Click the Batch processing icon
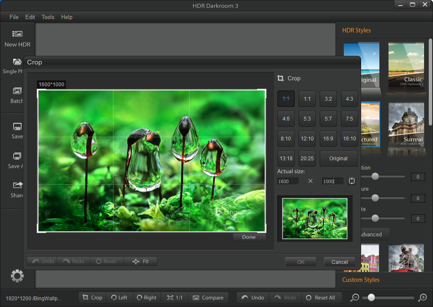Image resolution: width=433 pixels, height=307 pixels. point(17,91)
